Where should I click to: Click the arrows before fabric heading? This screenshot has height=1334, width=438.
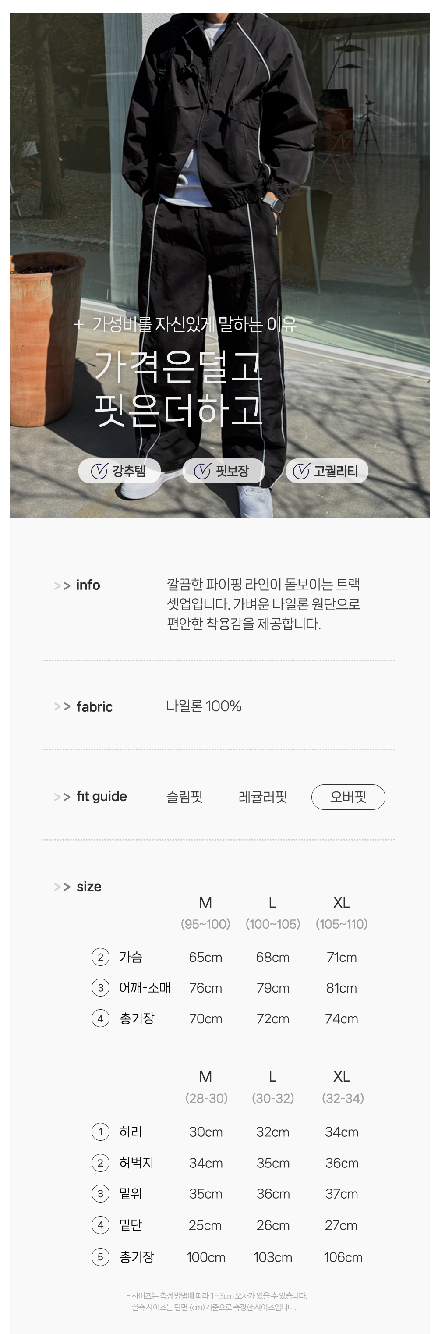pyautogui.click(x=62, y=707)
